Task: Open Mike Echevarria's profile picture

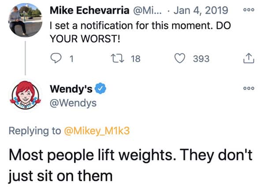Action: click(25, 20)
